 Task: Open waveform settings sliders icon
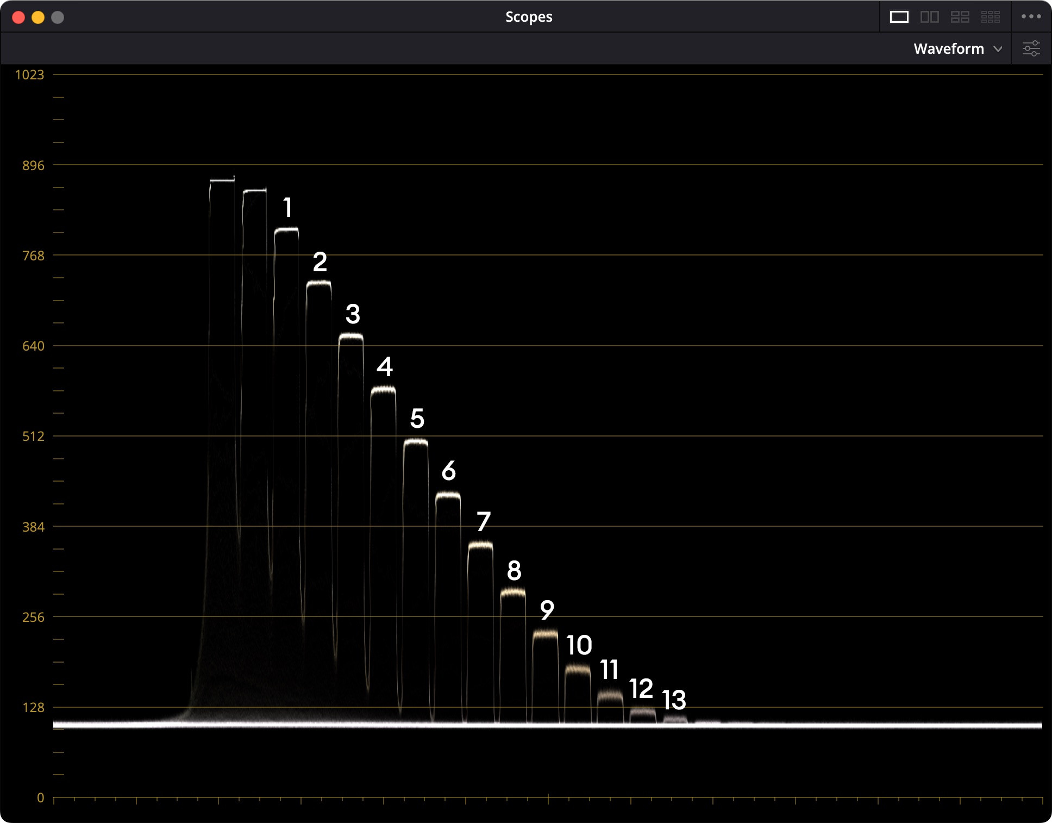coord(1031,48)
